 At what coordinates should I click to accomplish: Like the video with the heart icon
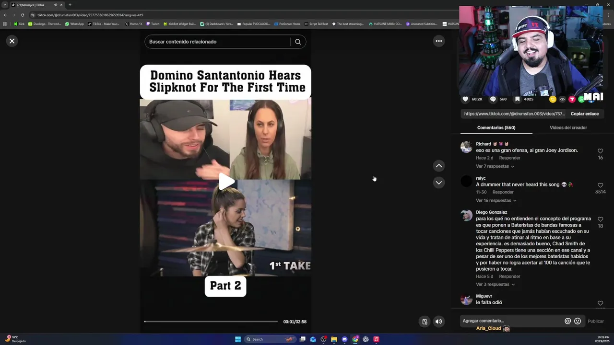click(x=465, y=99)
